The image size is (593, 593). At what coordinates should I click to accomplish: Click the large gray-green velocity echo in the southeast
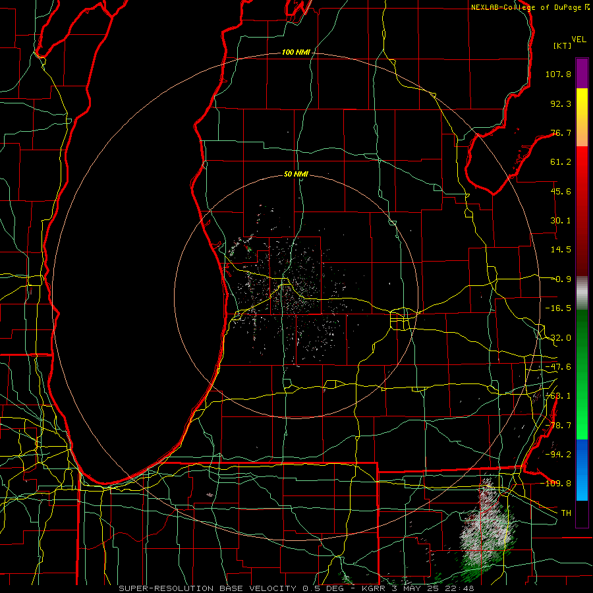486,530
